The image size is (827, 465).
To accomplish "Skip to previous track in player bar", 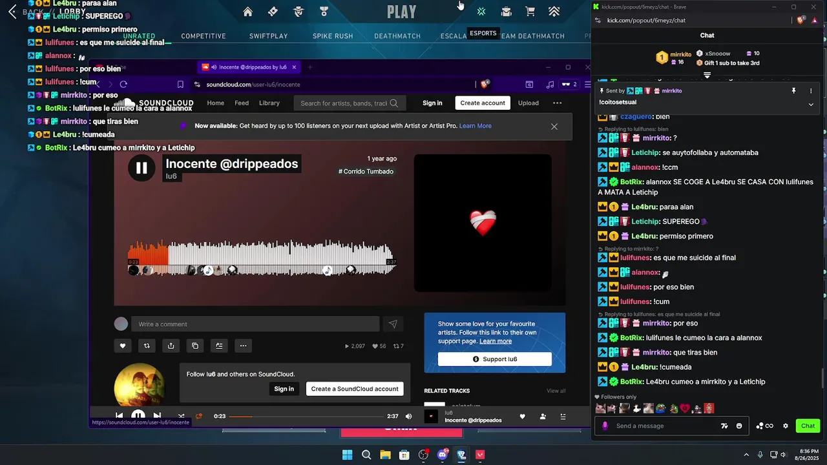I will coord(120,416).
